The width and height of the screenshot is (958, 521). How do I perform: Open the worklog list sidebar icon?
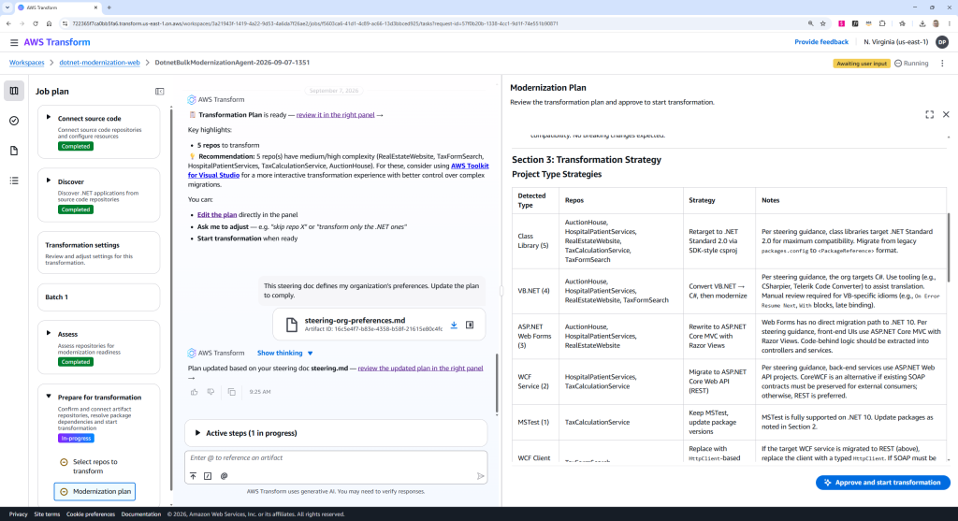point(14,181)
